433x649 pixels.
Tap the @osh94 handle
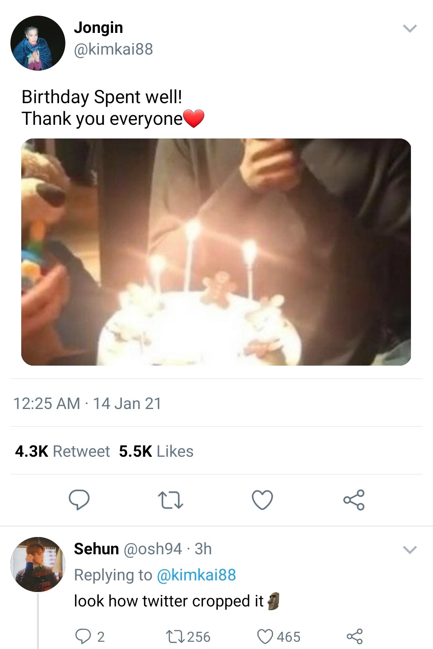153,549
